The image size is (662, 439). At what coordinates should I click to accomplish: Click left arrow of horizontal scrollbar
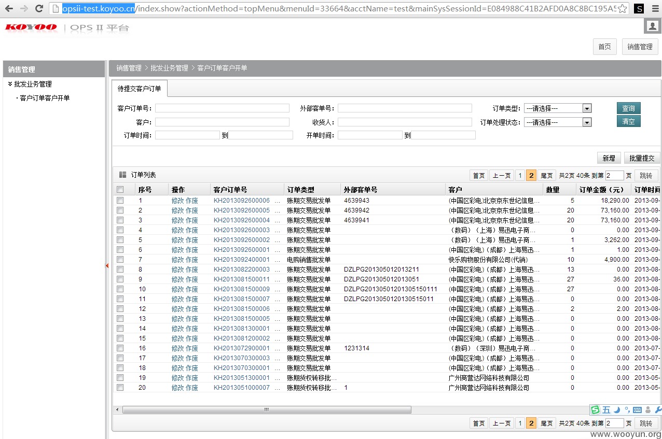(x=117, y=409)
